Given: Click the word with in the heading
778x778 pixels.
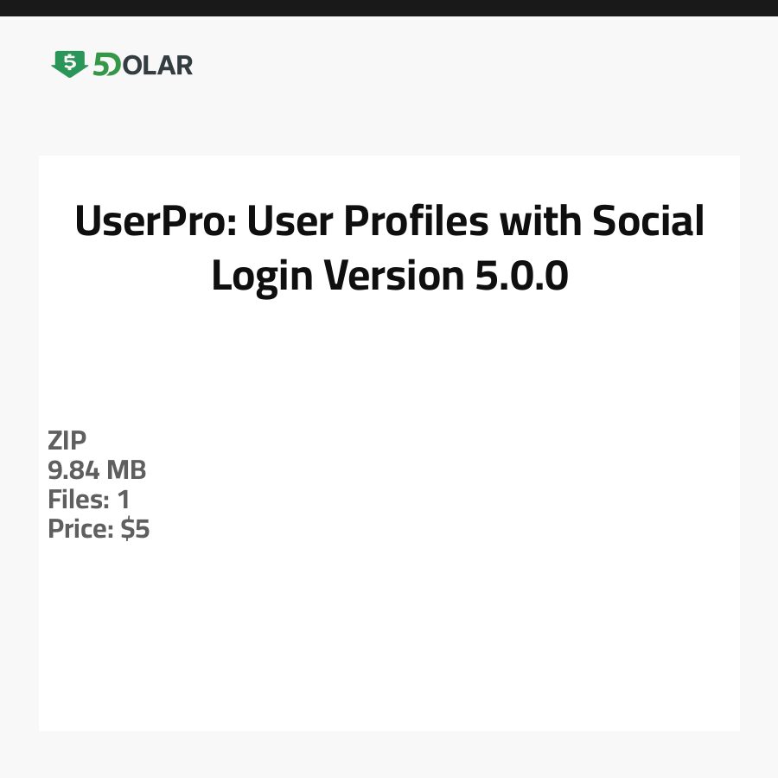Looking at the screenshot, I should pyautogui.click(x=538, y=222).
